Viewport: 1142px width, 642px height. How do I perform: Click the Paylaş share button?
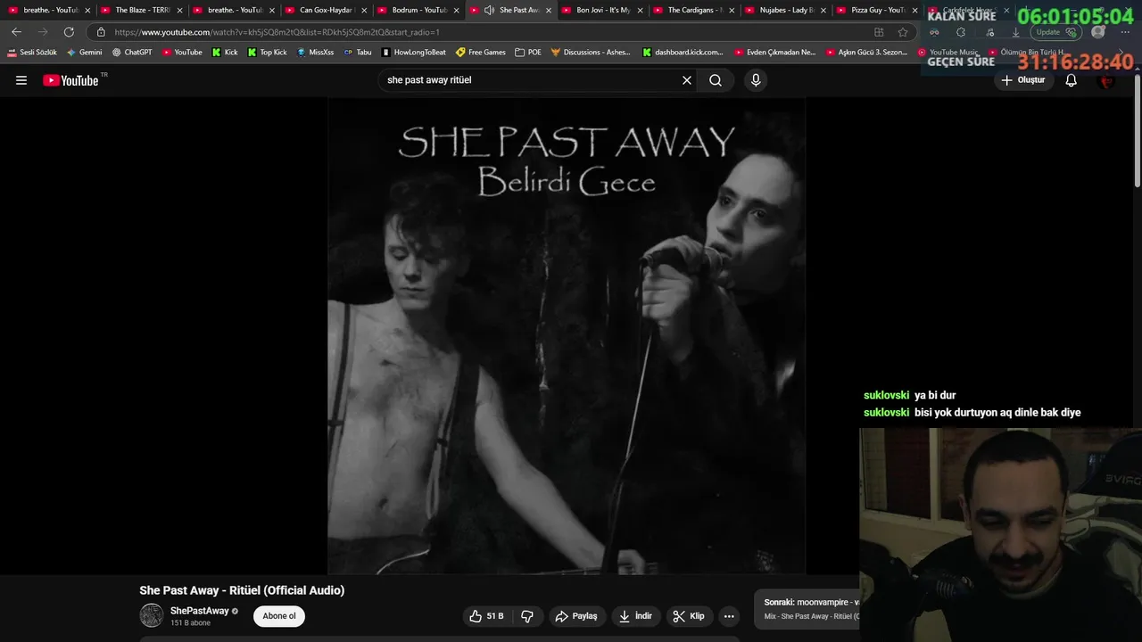pos(576,616)
